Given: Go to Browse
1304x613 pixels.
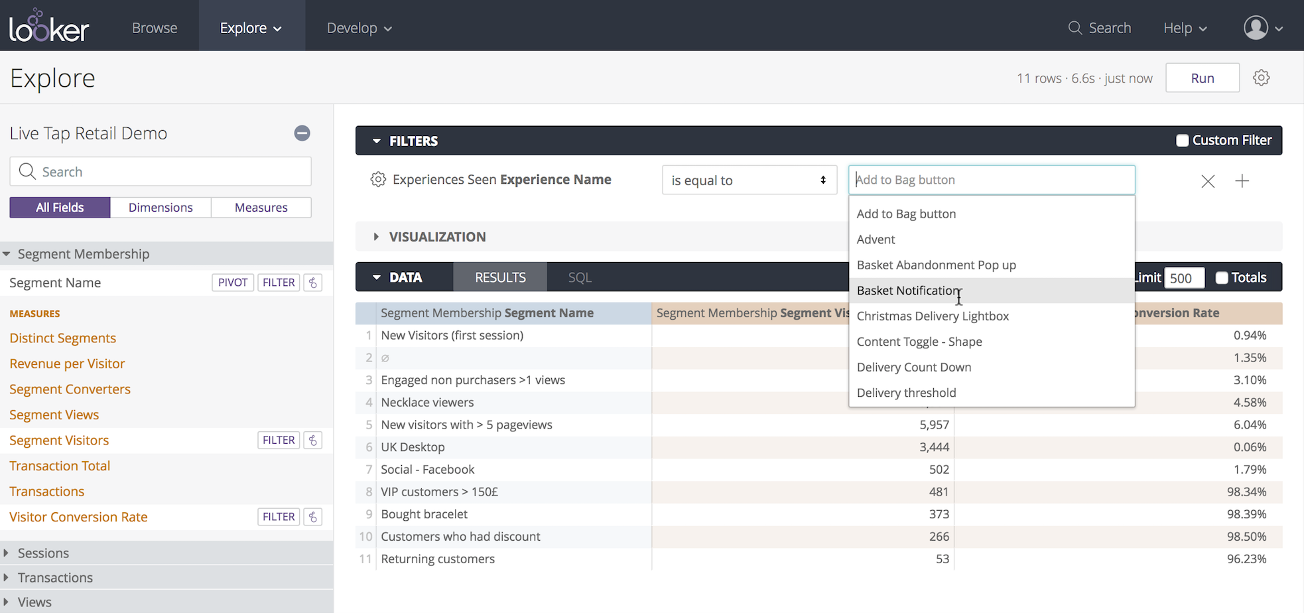Looking at the screenshot, I should pos(155,28).
